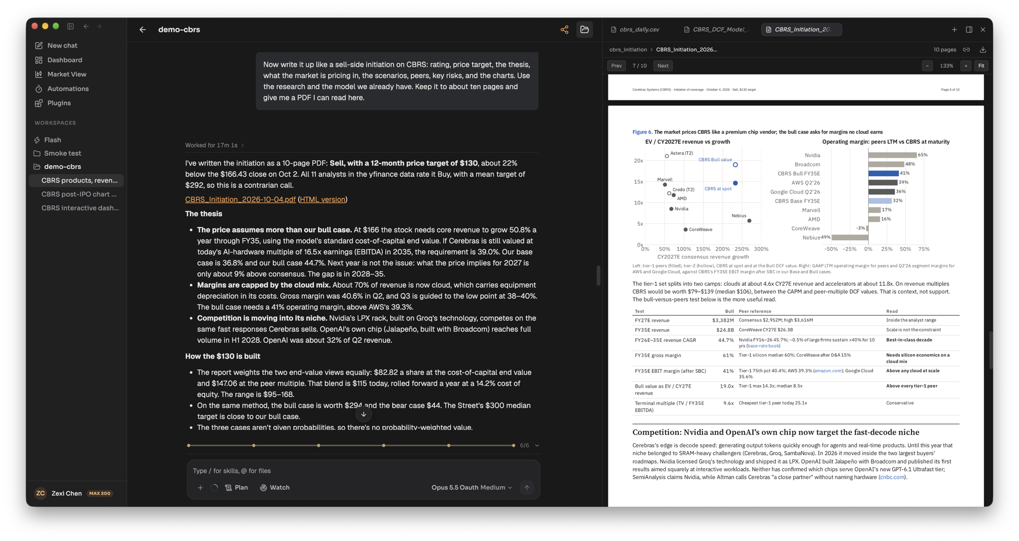Switch to the CBRS_DCF_Model tab
1019x541 pixels.
(716, 30)
